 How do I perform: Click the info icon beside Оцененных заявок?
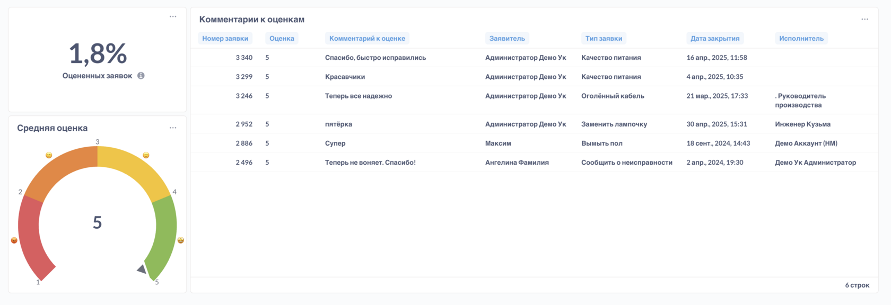click(141, 76)
